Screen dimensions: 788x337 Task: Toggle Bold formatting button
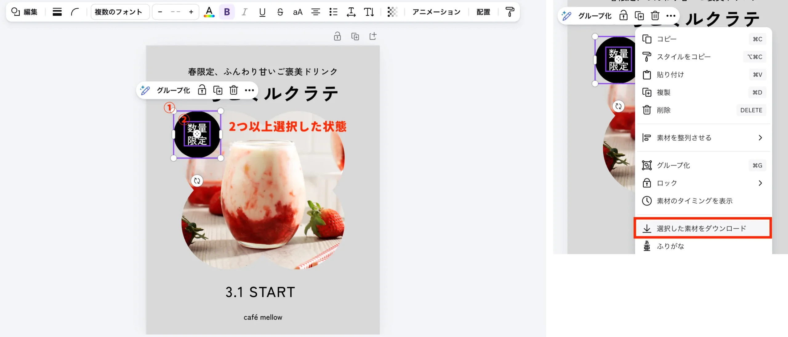227,12
